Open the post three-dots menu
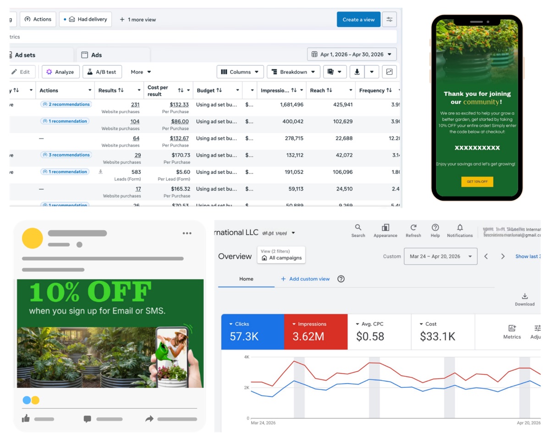This screenshot has width=550, height=440. pyautogui.click(x=187, y=233)
